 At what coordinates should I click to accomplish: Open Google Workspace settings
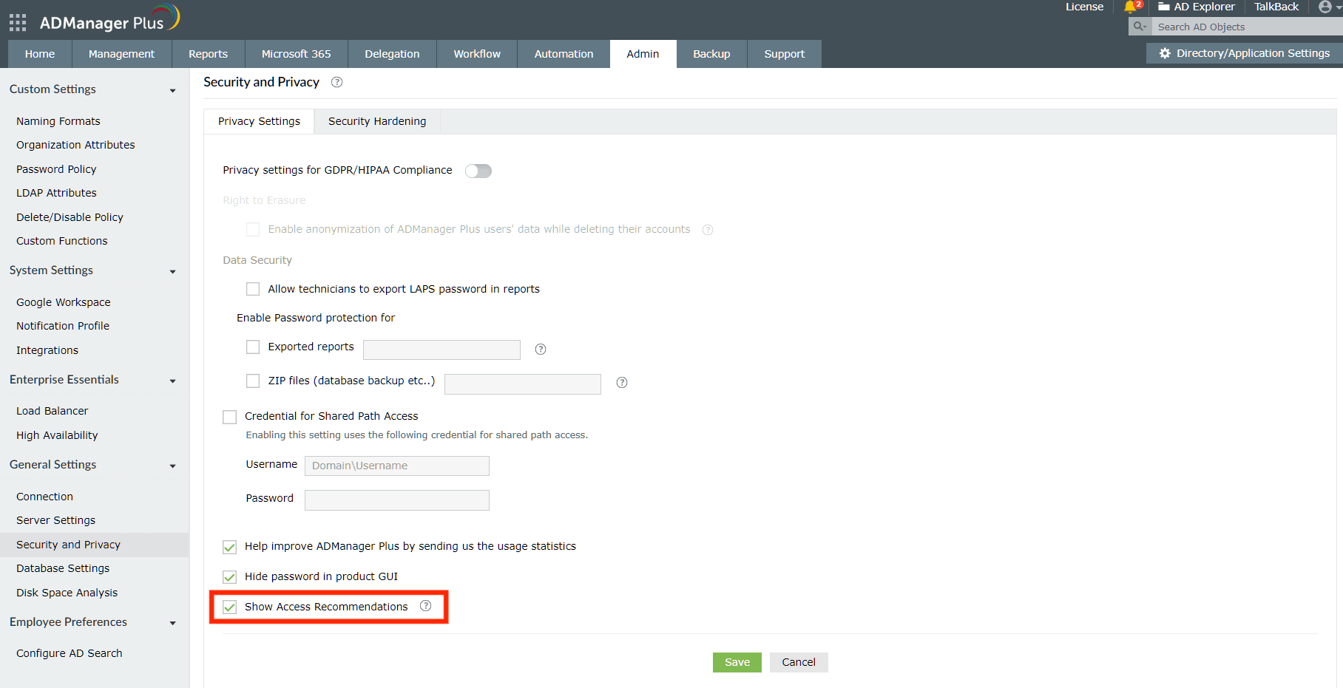[64, 302]
